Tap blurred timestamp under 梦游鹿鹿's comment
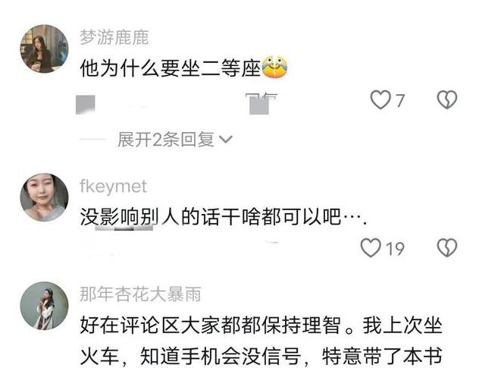This screenshot has height=368, width=482. [x=86, y=105]
